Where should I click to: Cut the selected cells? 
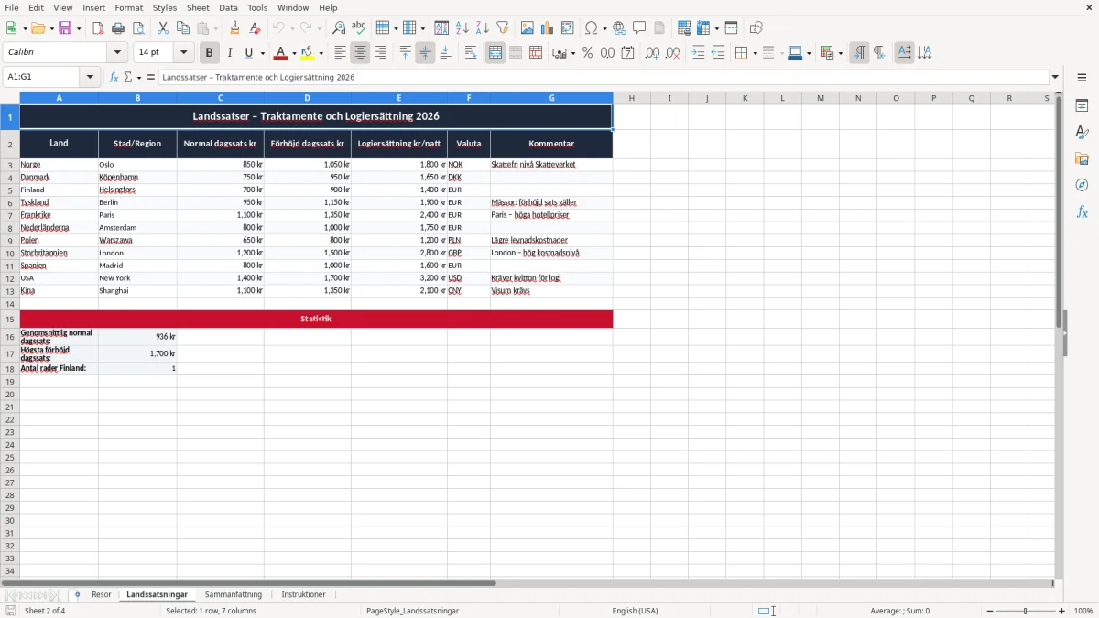(x=163, y=28)
